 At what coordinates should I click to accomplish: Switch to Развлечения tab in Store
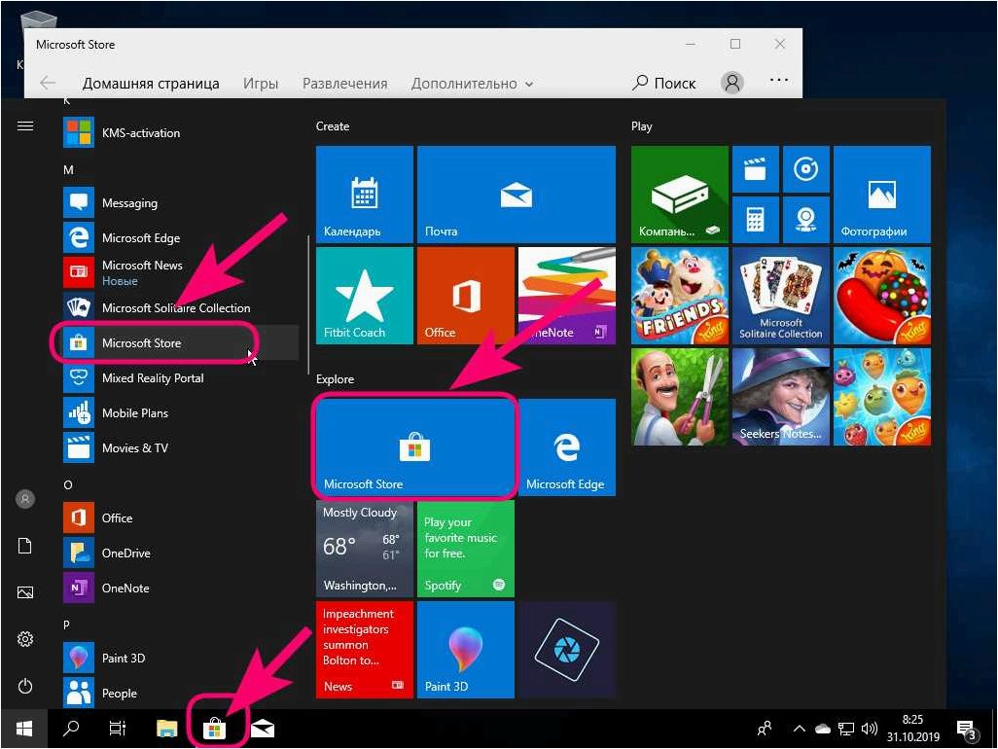pyautogui.click(x=345, y=84)
